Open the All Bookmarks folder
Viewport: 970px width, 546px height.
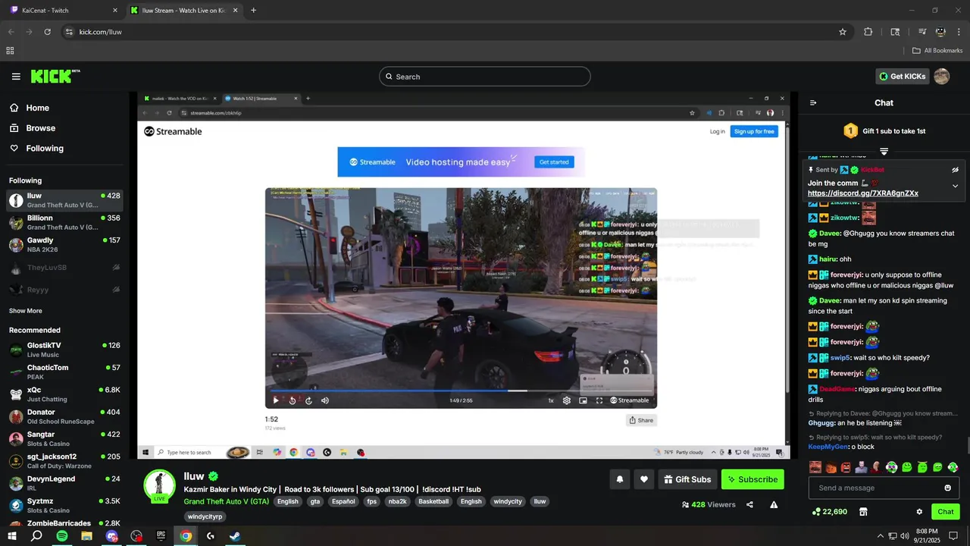pos(937,51)
